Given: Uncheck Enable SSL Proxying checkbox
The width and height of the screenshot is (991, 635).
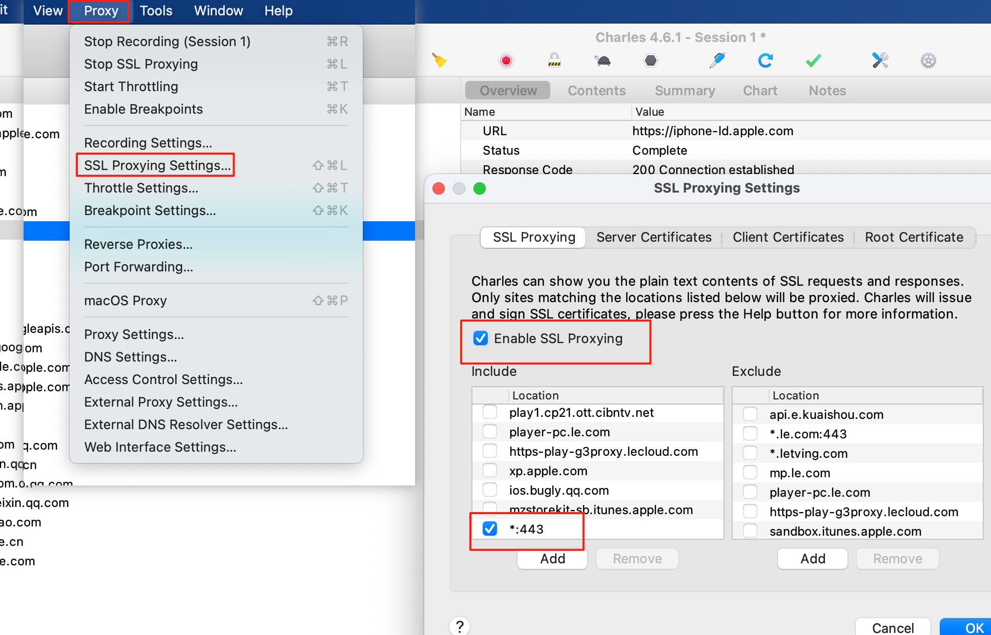Looking at the screenshot, I should click(481, 338).
